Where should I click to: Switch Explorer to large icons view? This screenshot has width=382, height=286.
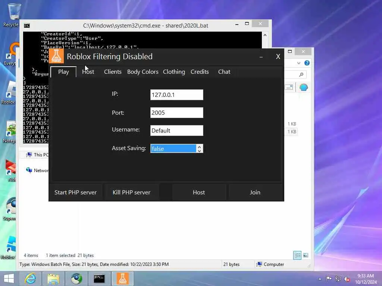click(306, 255)
